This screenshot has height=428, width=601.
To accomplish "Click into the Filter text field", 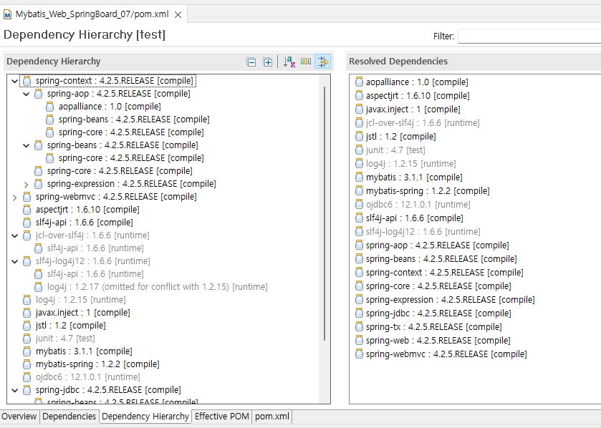I will pos(529,36).
